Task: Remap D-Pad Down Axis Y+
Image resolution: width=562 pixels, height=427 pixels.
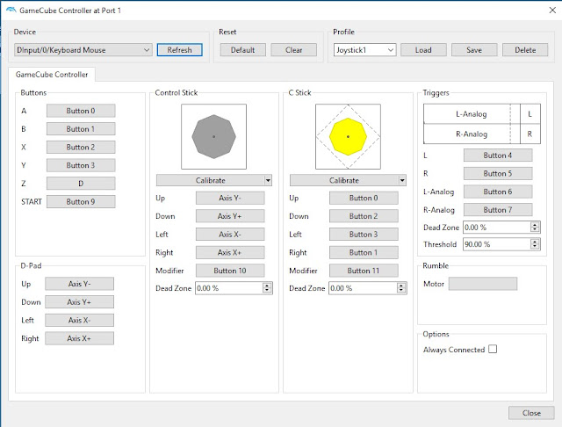Action: pos(79,302)
